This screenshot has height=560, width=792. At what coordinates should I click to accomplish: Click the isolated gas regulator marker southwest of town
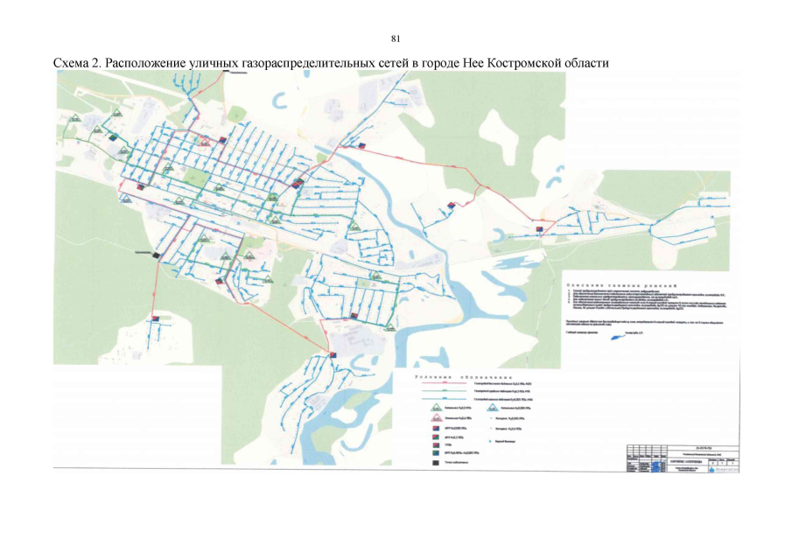pyautogui.click(x=155, y=319)
